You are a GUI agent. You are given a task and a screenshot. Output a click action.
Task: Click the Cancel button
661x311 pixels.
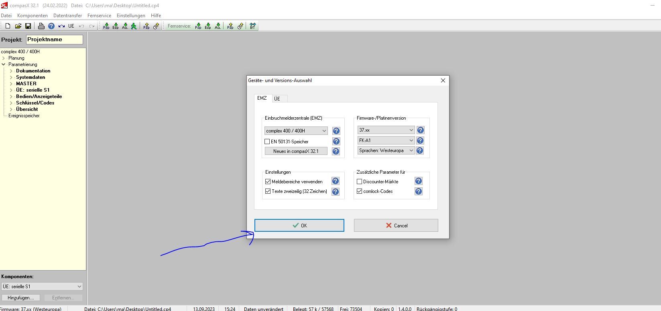(x=396, y=225)
